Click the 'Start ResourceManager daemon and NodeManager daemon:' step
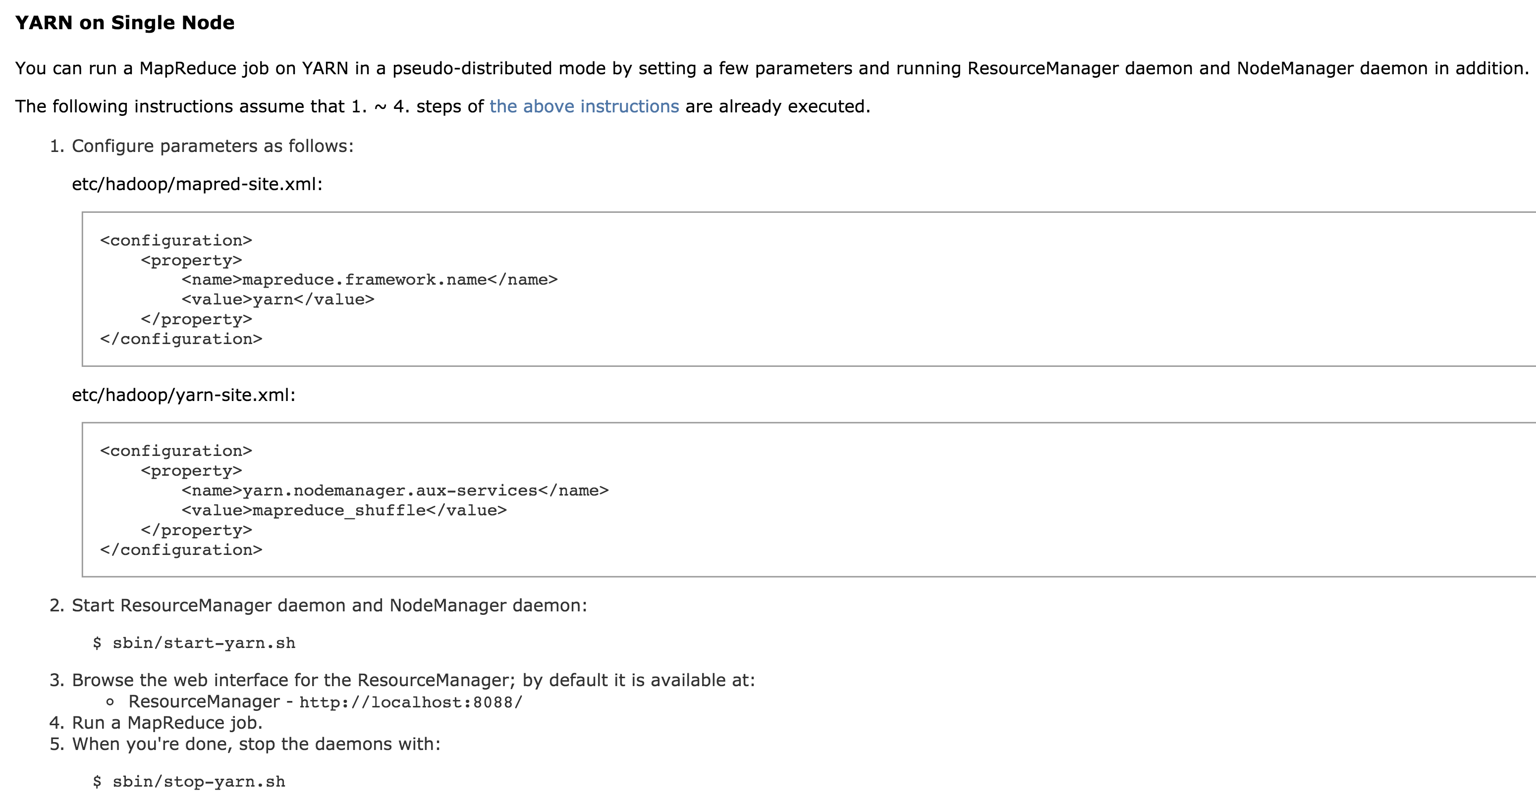Image resolution: width=1536 pixels, height=799 pixels. [329, 605]
